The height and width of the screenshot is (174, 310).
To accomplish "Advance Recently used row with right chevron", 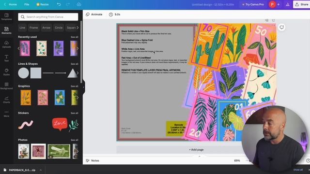I will coord(77,48).
